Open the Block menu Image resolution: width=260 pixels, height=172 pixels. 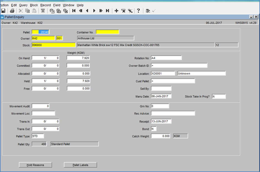34,5
